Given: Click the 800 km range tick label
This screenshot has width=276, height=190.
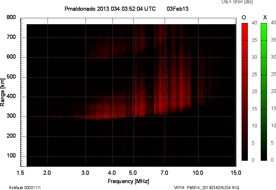Looking at the screenshot, I should click(11, 17).
